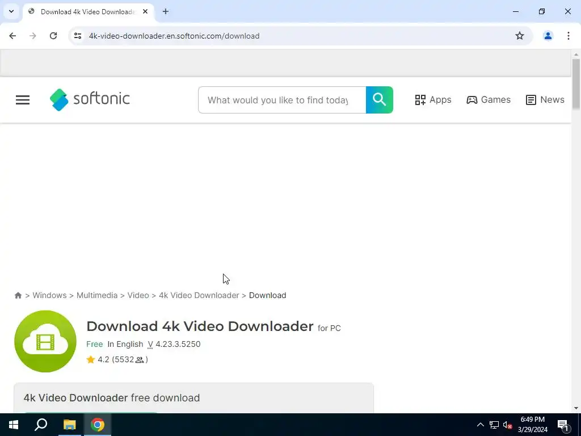The height and width of the screenshot is (436, 581).
Task: Click the yellow rating star
Action: coord(91,359)
